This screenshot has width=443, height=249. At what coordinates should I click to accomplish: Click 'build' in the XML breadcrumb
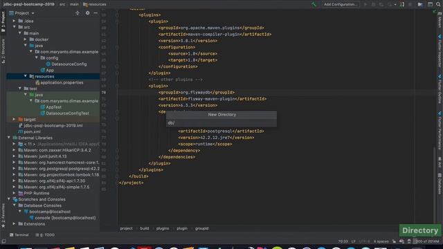pos(145,228)
